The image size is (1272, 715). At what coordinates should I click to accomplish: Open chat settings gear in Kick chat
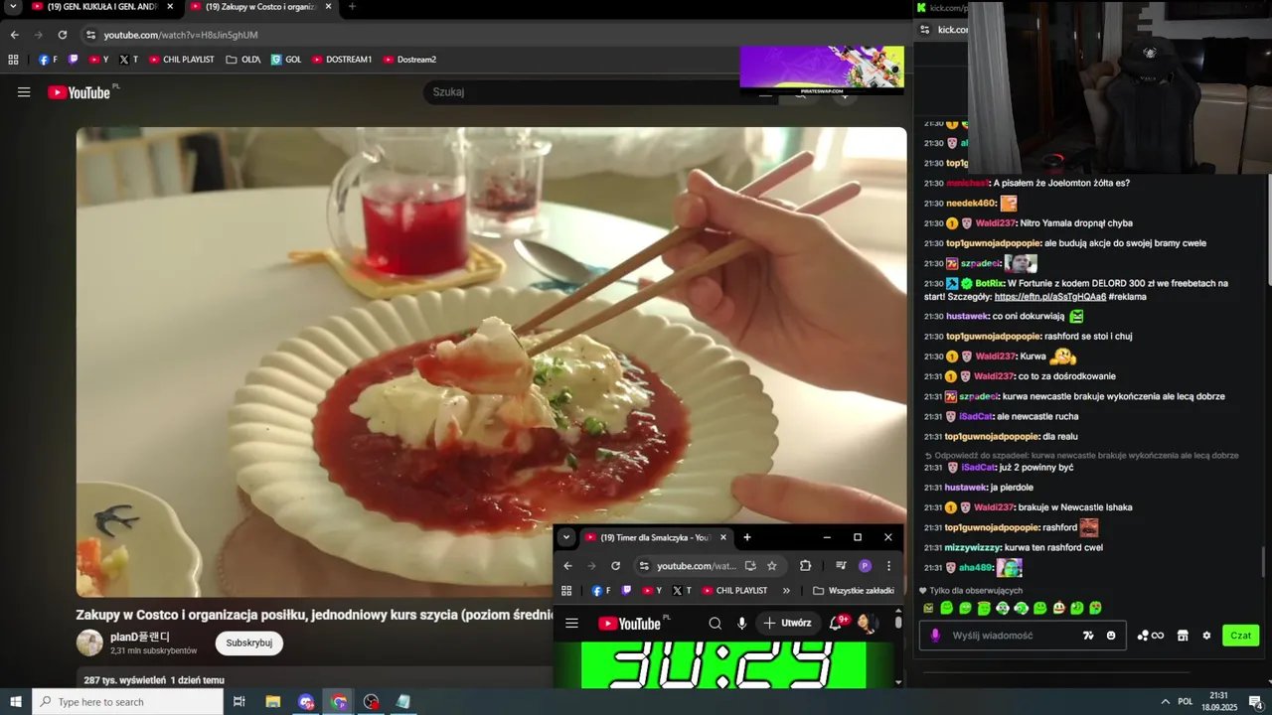1206,636
